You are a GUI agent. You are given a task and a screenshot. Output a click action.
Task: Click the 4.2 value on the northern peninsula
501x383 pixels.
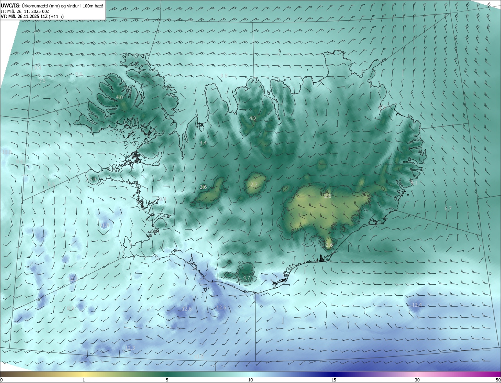[x=253, y=118]
